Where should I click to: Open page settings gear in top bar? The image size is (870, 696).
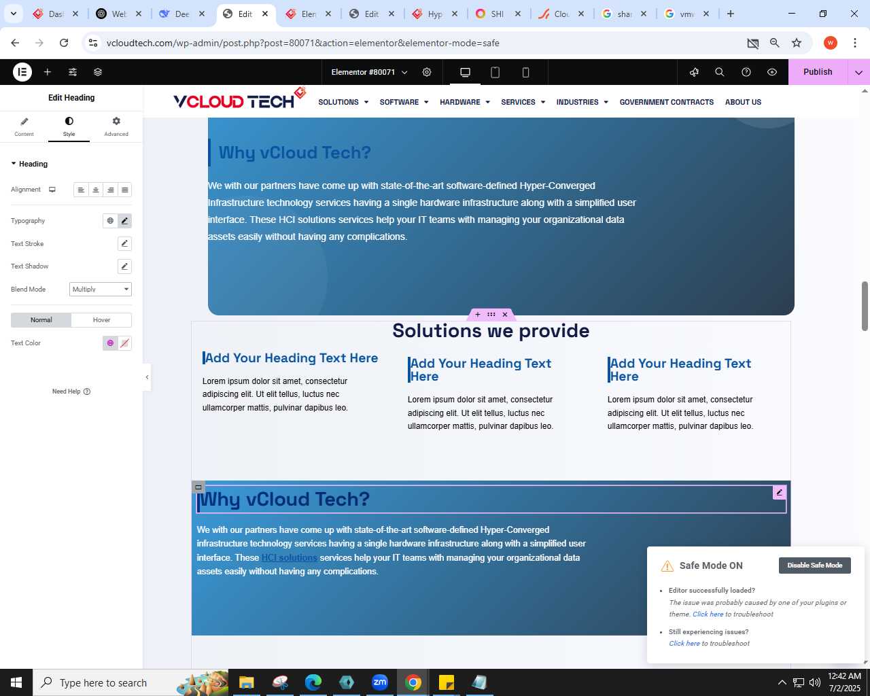[x=427, y=72]
